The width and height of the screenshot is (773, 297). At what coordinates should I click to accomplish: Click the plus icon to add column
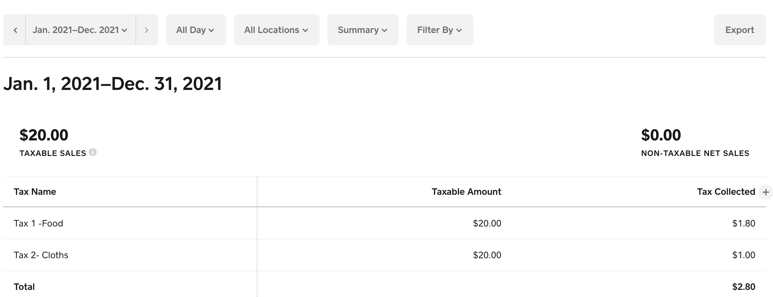tap(766, 192)
